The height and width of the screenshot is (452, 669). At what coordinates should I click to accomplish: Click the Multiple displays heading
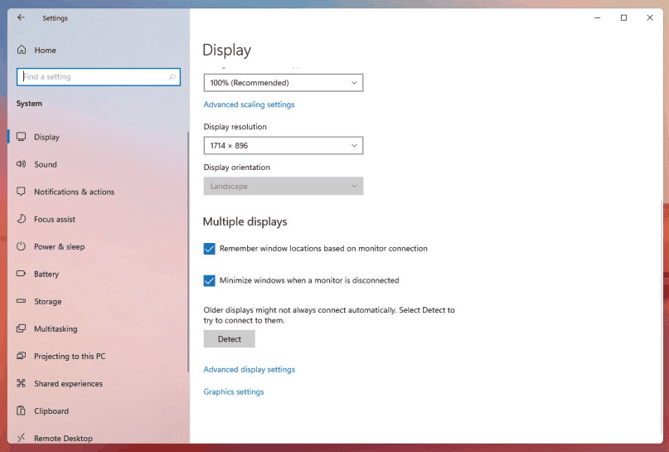tap(245, 221)
